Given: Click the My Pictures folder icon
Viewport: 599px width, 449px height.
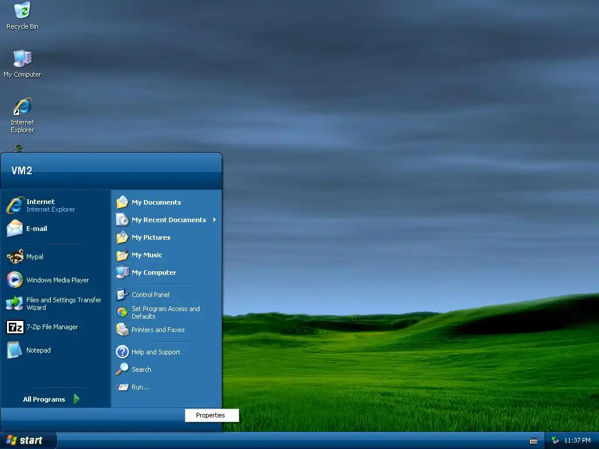Looking at the screenshot, I should pyautogui.click(x=122, y=237).
